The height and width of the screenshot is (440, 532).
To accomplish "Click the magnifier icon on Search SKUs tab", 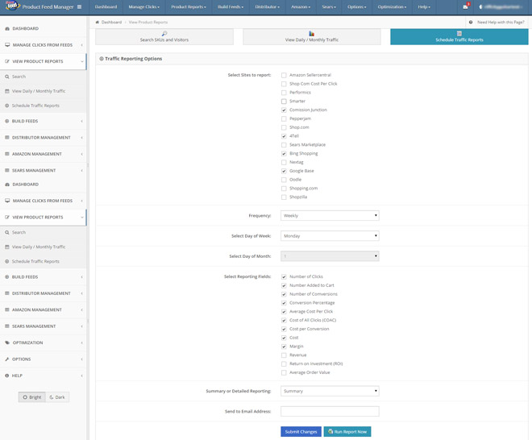I will click(x=164, y=34).
